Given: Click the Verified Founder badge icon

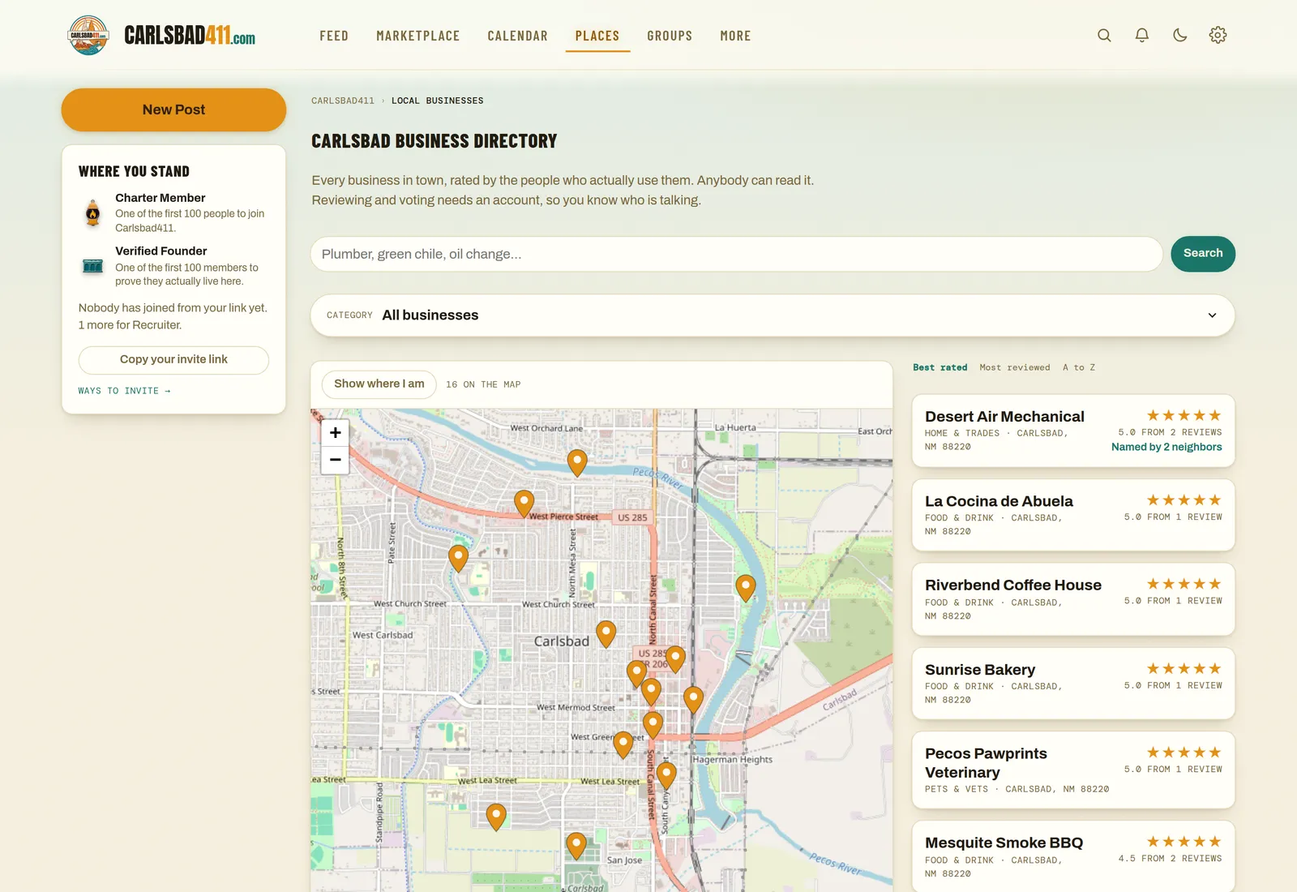Looking at the screenshot, I should pyautogui.click(x=93, y=266).
